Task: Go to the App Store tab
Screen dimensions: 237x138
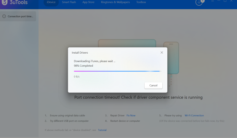Action: 88,2
